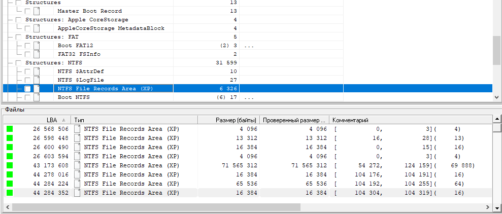This screenshot has width=502, height=214.
Task: Sort the files list by LBA column
Action: [37, 120]
